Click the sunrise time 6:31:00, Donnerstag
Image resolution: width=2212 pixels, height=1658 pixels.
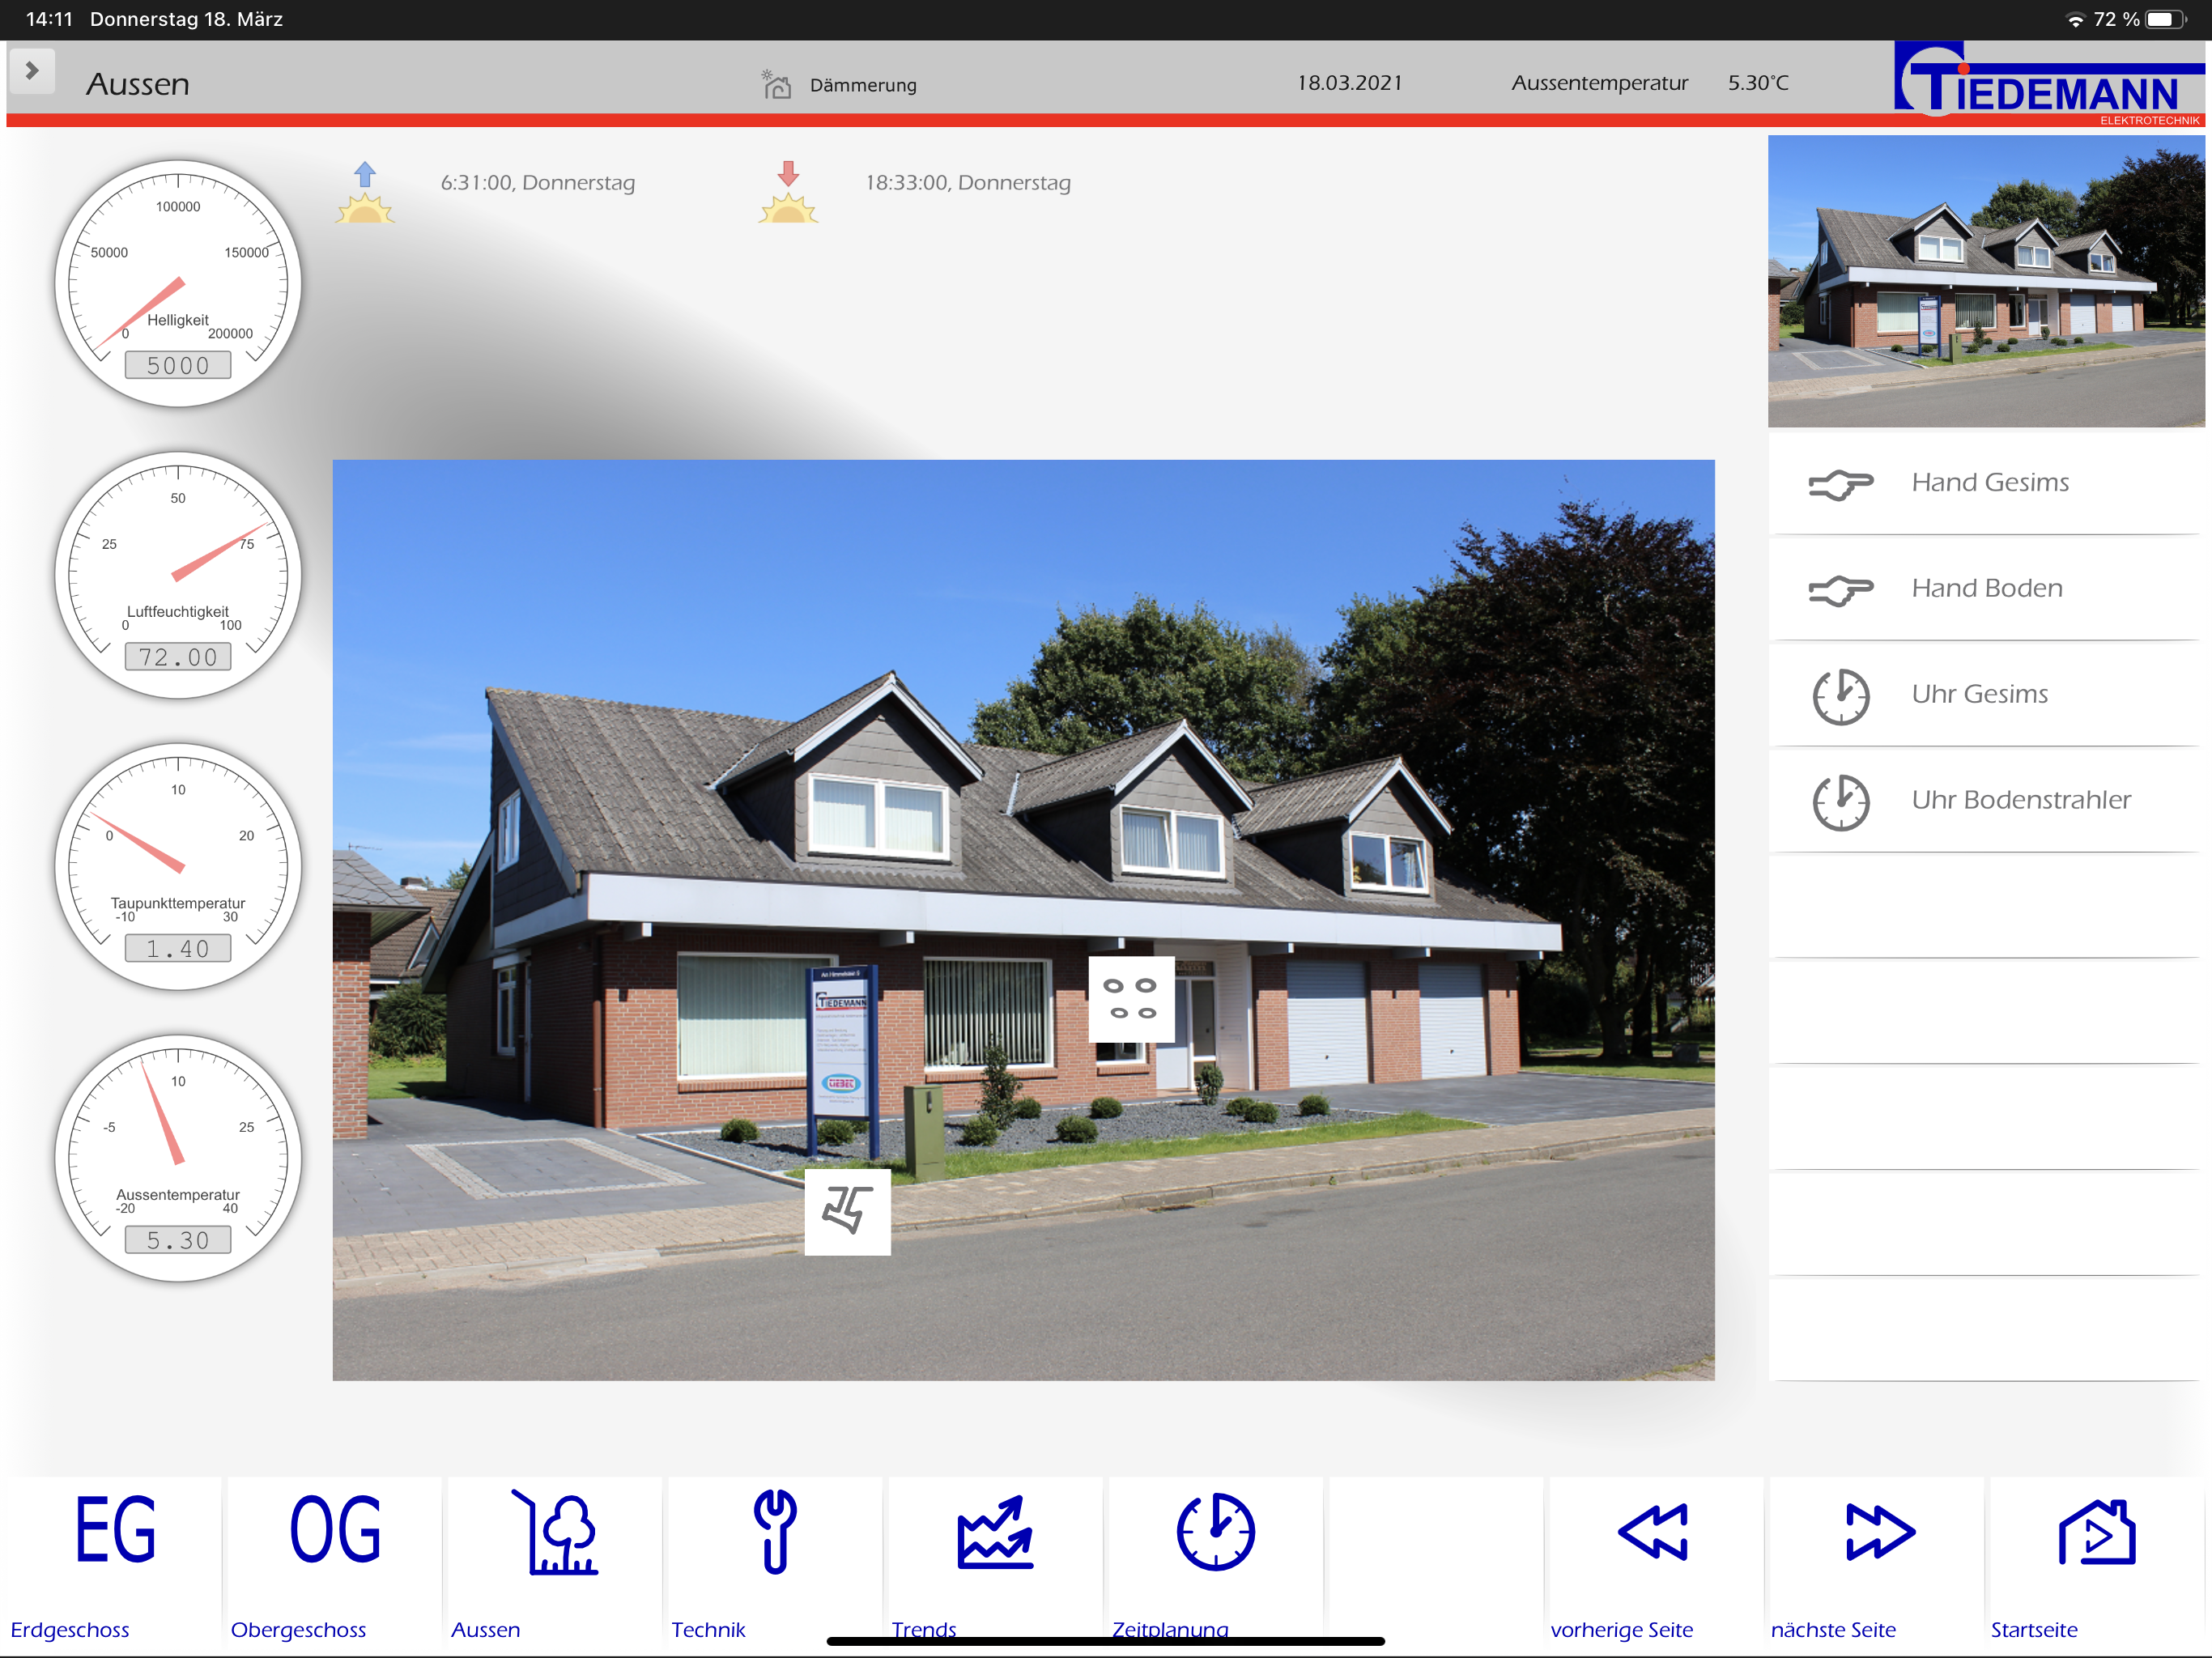pos(538,183)
